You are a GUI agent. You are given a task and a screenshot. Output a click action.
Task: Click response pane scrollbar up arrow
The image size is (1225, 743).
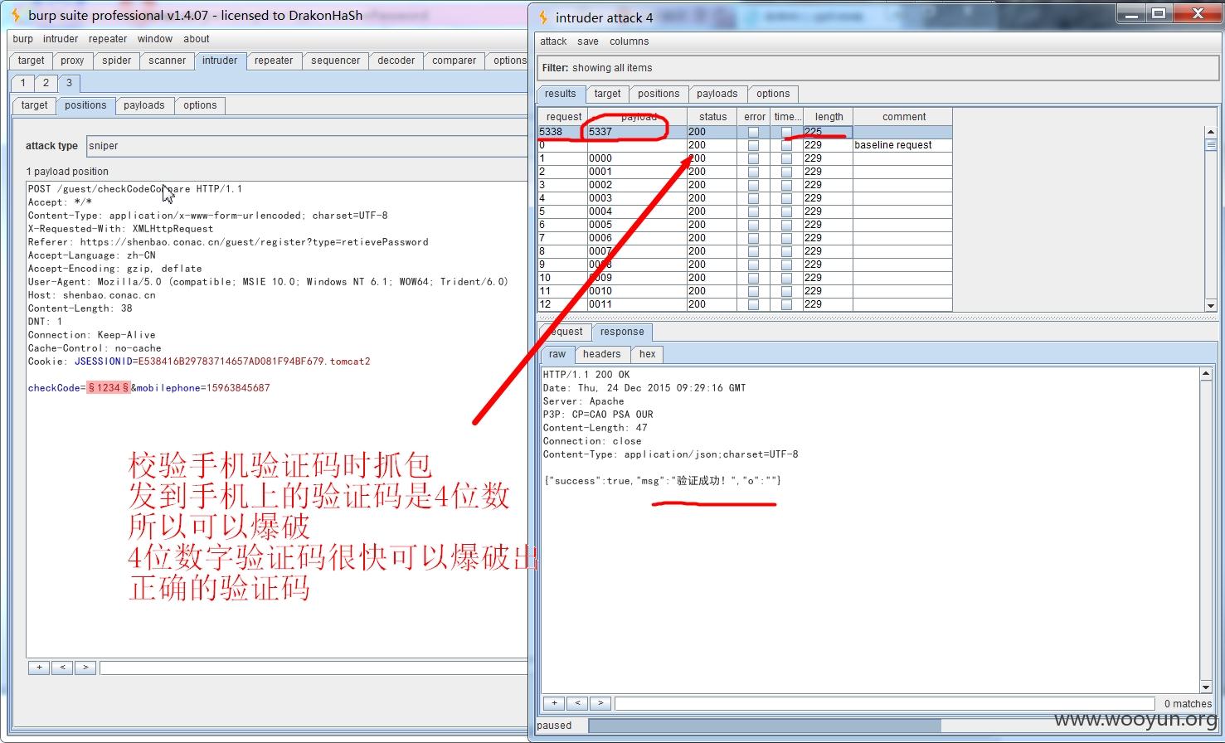pos(1206,375)
